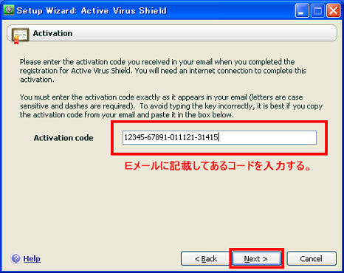Maximize the Setup Wizard window
Viewport: 344px width, 273px height.
coord(317,11)
